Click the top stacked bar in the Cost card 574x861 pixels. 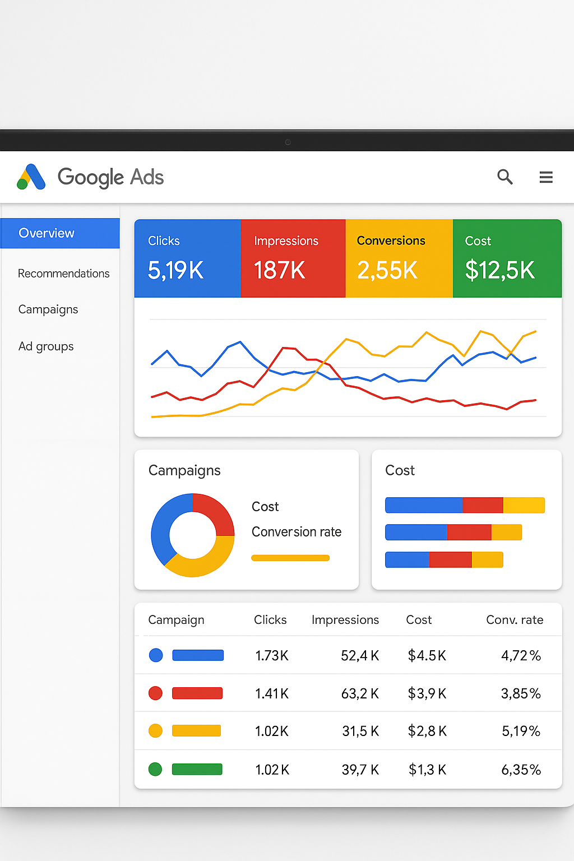tap(465, 505)
